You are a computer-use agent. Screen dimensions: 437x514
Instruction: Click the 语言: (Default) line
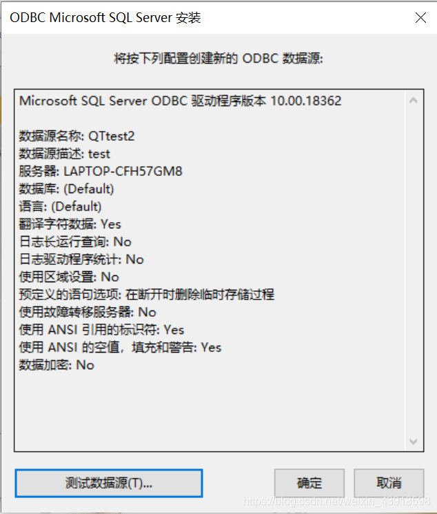coord(60,206)
